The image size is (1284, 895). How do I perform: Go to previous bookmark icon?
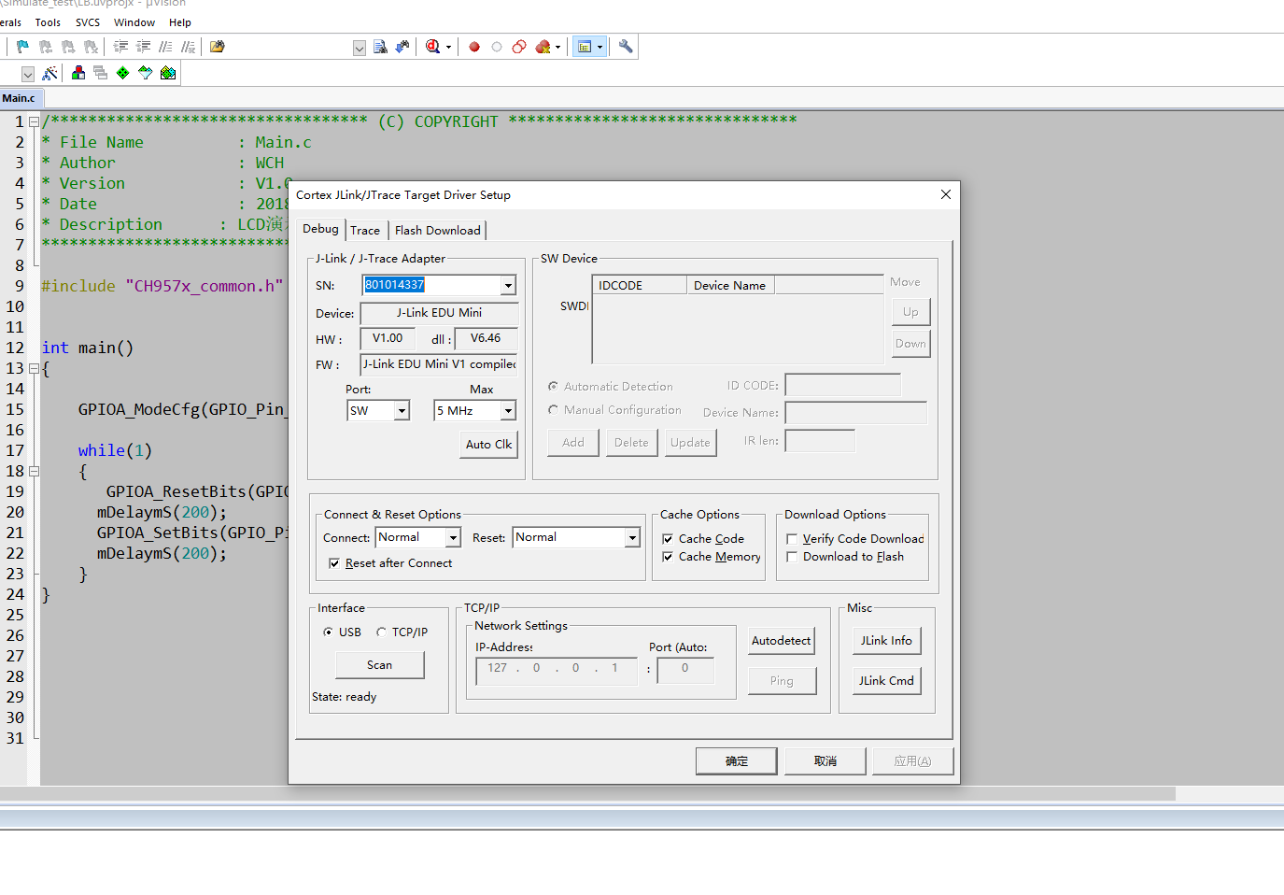pos(46,47)
